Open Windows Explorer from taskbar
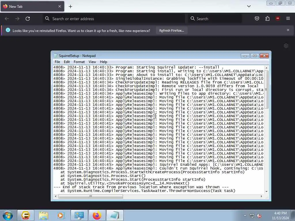The image size is (295, 221). click(44, 215)
